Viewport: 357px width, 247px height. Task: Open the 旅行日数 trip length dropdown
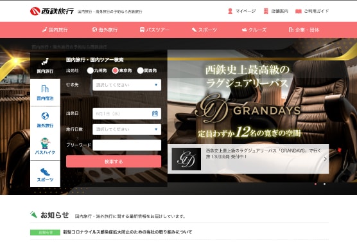(127, 129)
